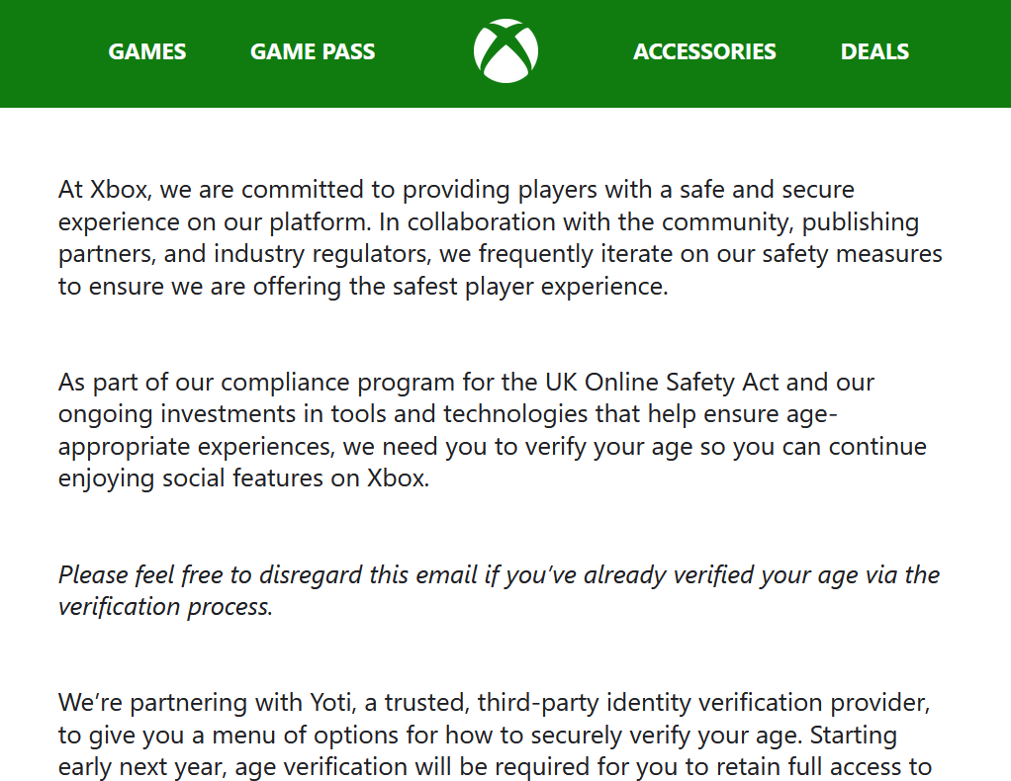Click the italic words "verification process"

tap(164, 607)
